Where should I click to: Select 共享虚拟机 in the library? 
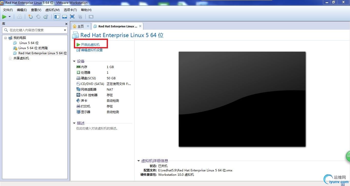pos(21,58)
